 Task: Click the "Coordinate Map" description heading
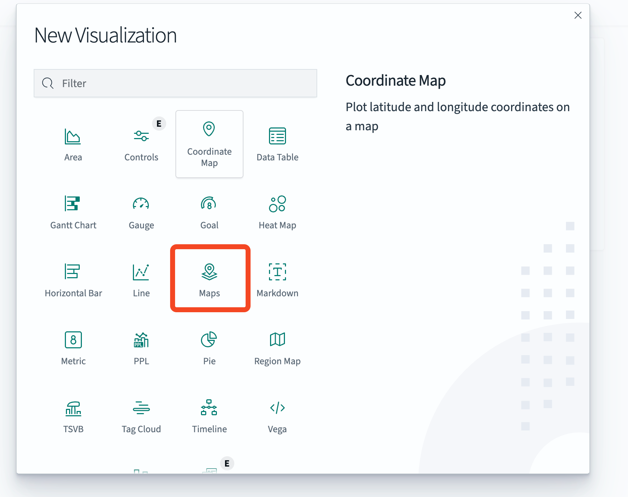tap(396, 81)
